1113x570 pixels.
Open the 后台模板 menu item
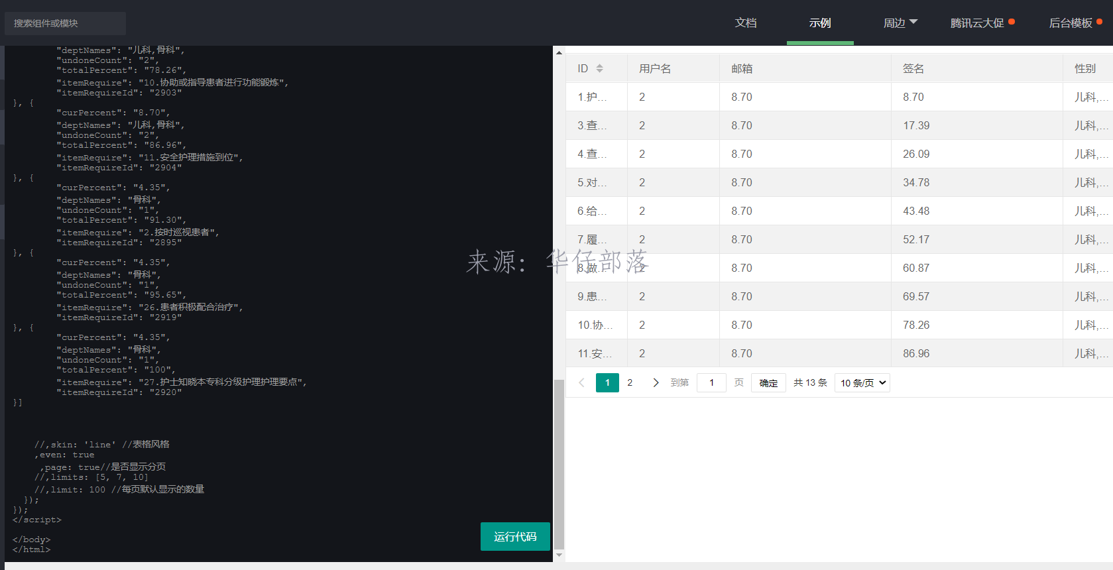click(1070, 23)
